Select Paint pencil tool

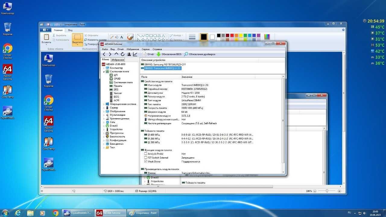[112, 37]
